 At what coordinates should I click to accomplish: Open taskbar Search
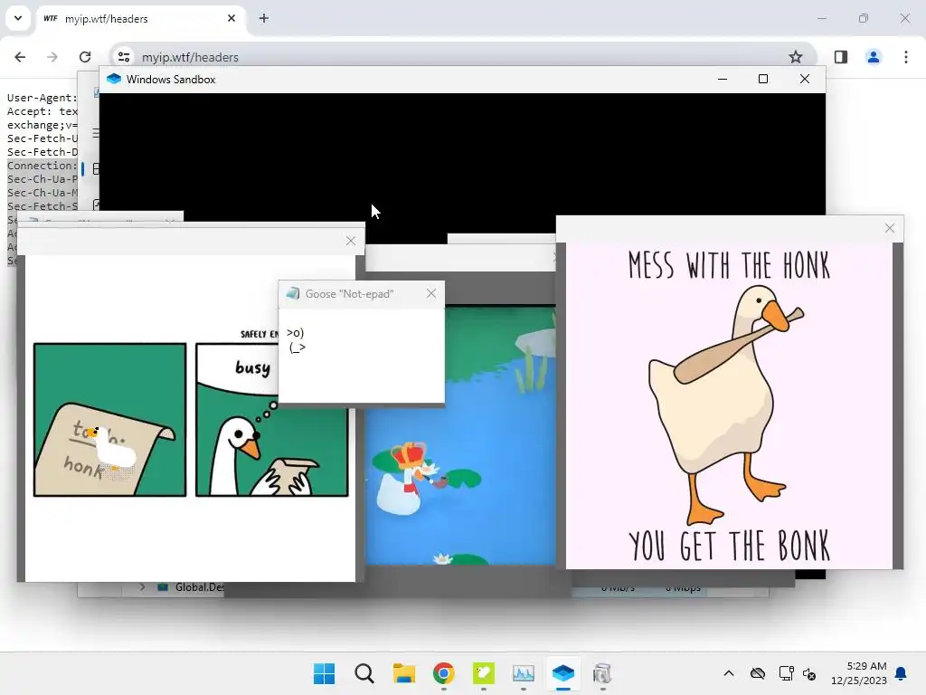364,673
